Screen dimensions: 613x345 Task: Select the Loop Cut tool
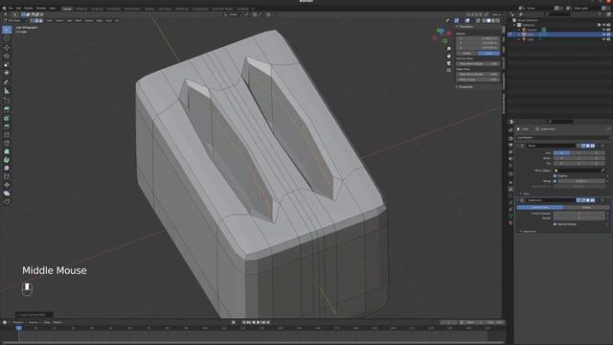(7, 134)
